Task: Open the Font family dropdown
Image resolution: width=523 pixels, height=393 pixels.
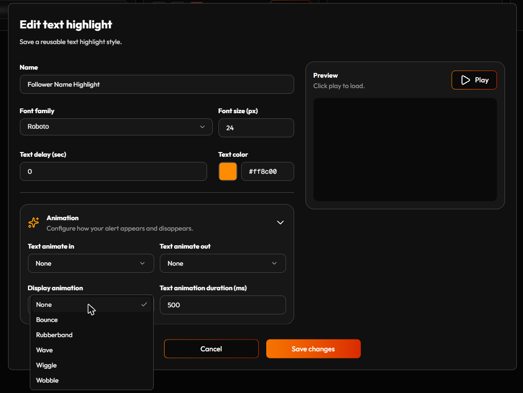Action: (x=116, y=127)
